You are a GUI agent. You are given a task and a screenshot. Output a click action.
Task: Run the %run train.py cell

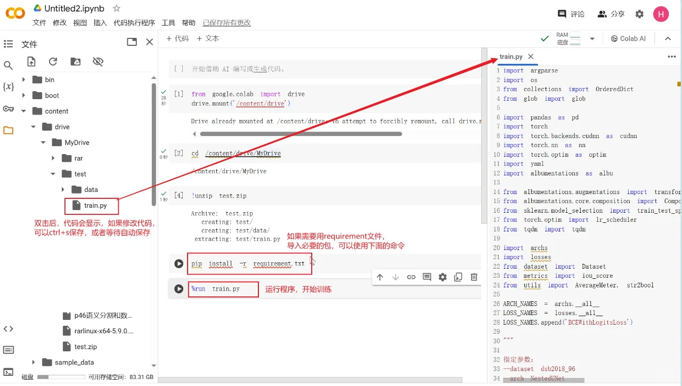179,289
